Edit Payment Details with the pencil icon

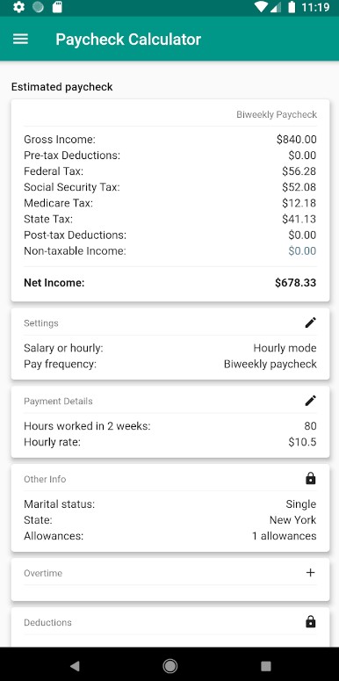coord(310,401)
